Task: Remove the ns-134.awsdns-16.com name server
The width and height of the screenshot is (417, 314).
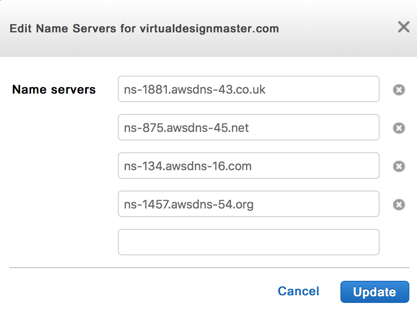Action: (x=399, y=166)
